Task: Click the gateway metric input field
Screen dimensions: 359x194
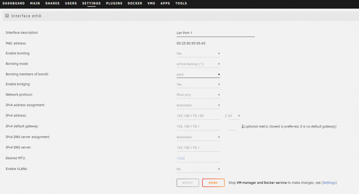Action: click(232, 127)
